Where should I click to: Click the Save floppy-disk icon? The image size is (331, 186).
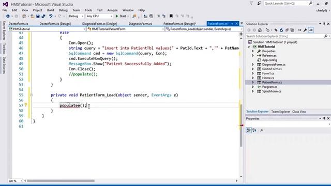[38, 16]
